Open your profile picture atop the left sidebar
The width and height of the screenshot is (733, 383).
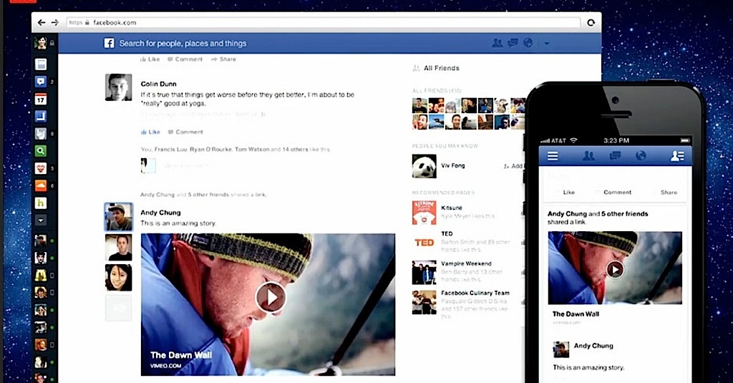pyautogui.click(x=41, y=43)
